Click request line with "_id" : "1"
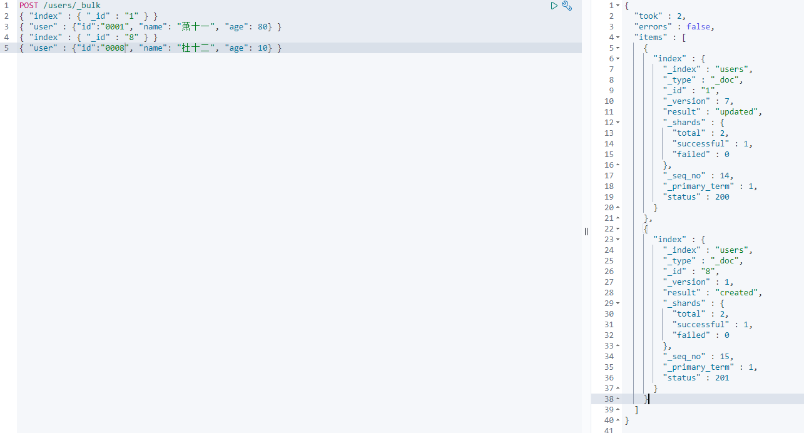The width and height of the screenshot is (804, 433). (88, 16)
